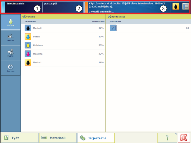Expand the '2 viestiä enemmän' messages

102,11
